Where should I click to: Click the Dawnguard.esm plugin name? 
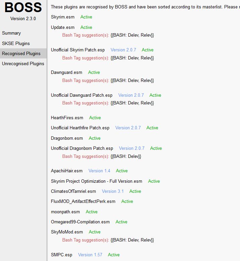66,73
